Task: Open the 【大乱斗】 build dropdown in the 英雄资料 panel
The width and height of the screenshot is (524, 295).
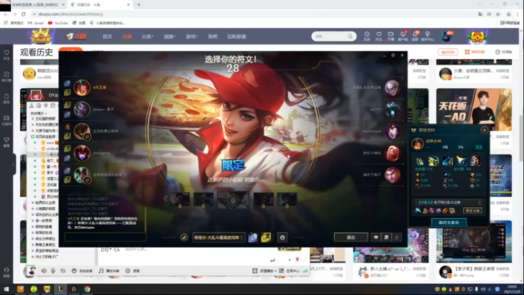Action: 448,203
